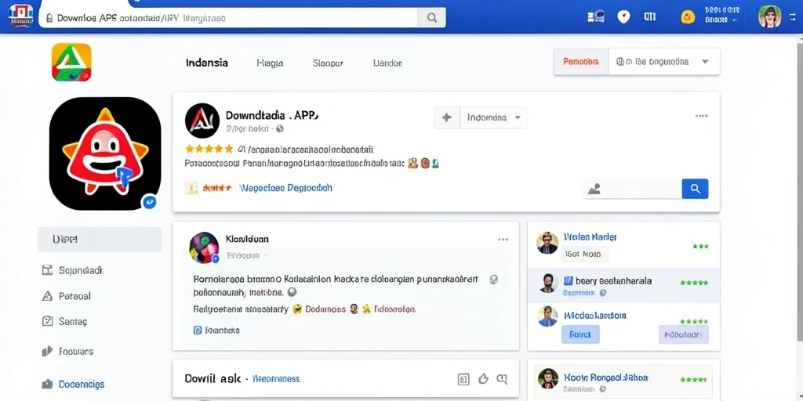Open the large red star mascot image
This screenshot has width=803, height=401.
105,154
